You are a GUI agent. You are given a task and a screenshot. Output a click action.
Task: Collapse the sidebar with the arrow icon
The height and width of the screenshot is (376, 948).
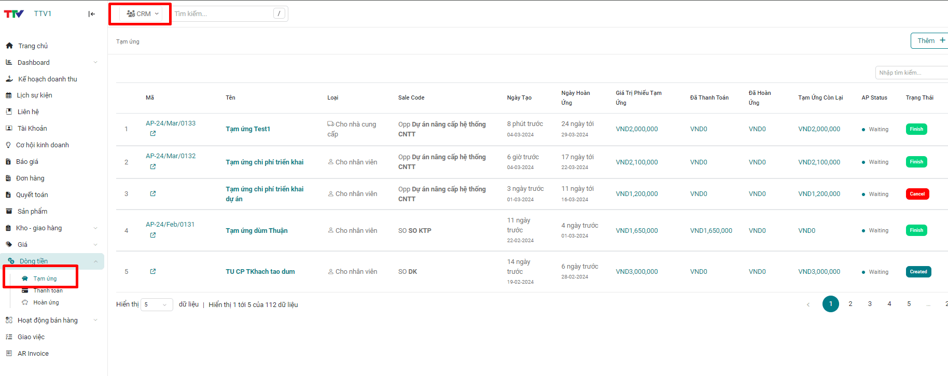[92, 14]
